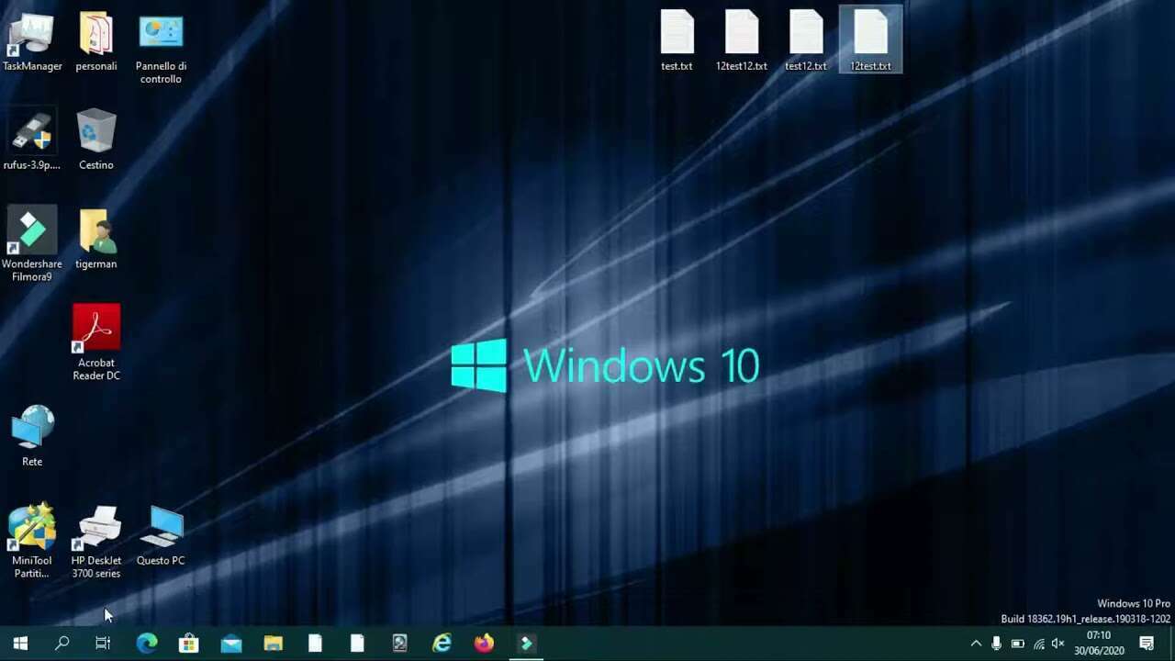The height and width of the screenshot is (661, 1175).
Task: Select the Wondershare Filmora9 desktop shortcut
Action: coord(32,245)
